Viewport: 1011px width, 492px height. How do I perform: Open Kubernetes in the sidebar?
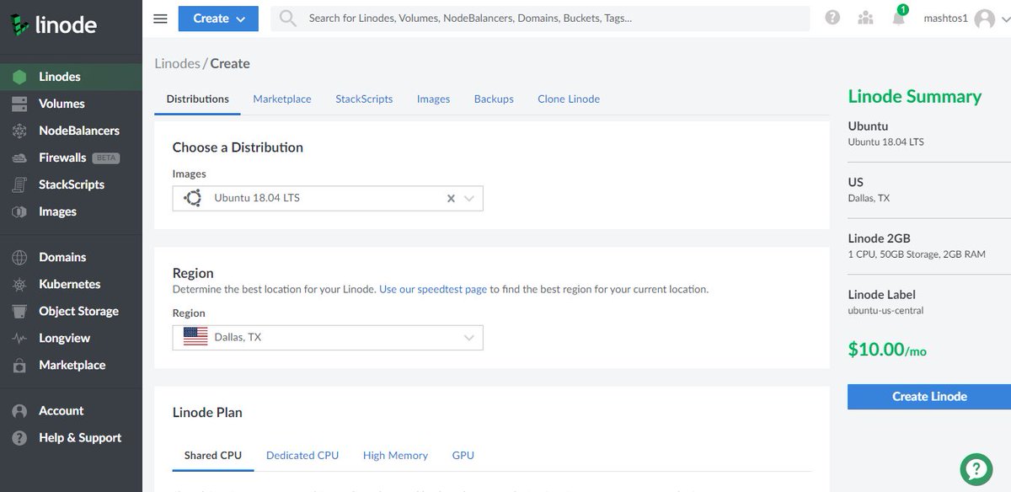pyautogui.click(x=69, y=284)
